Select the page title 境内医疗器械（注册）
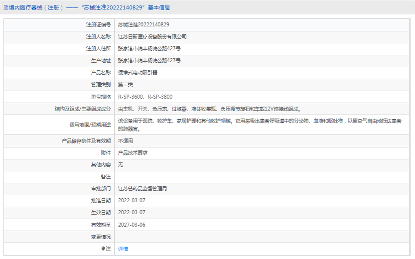 pyautogui.click(x=36, y=7)
